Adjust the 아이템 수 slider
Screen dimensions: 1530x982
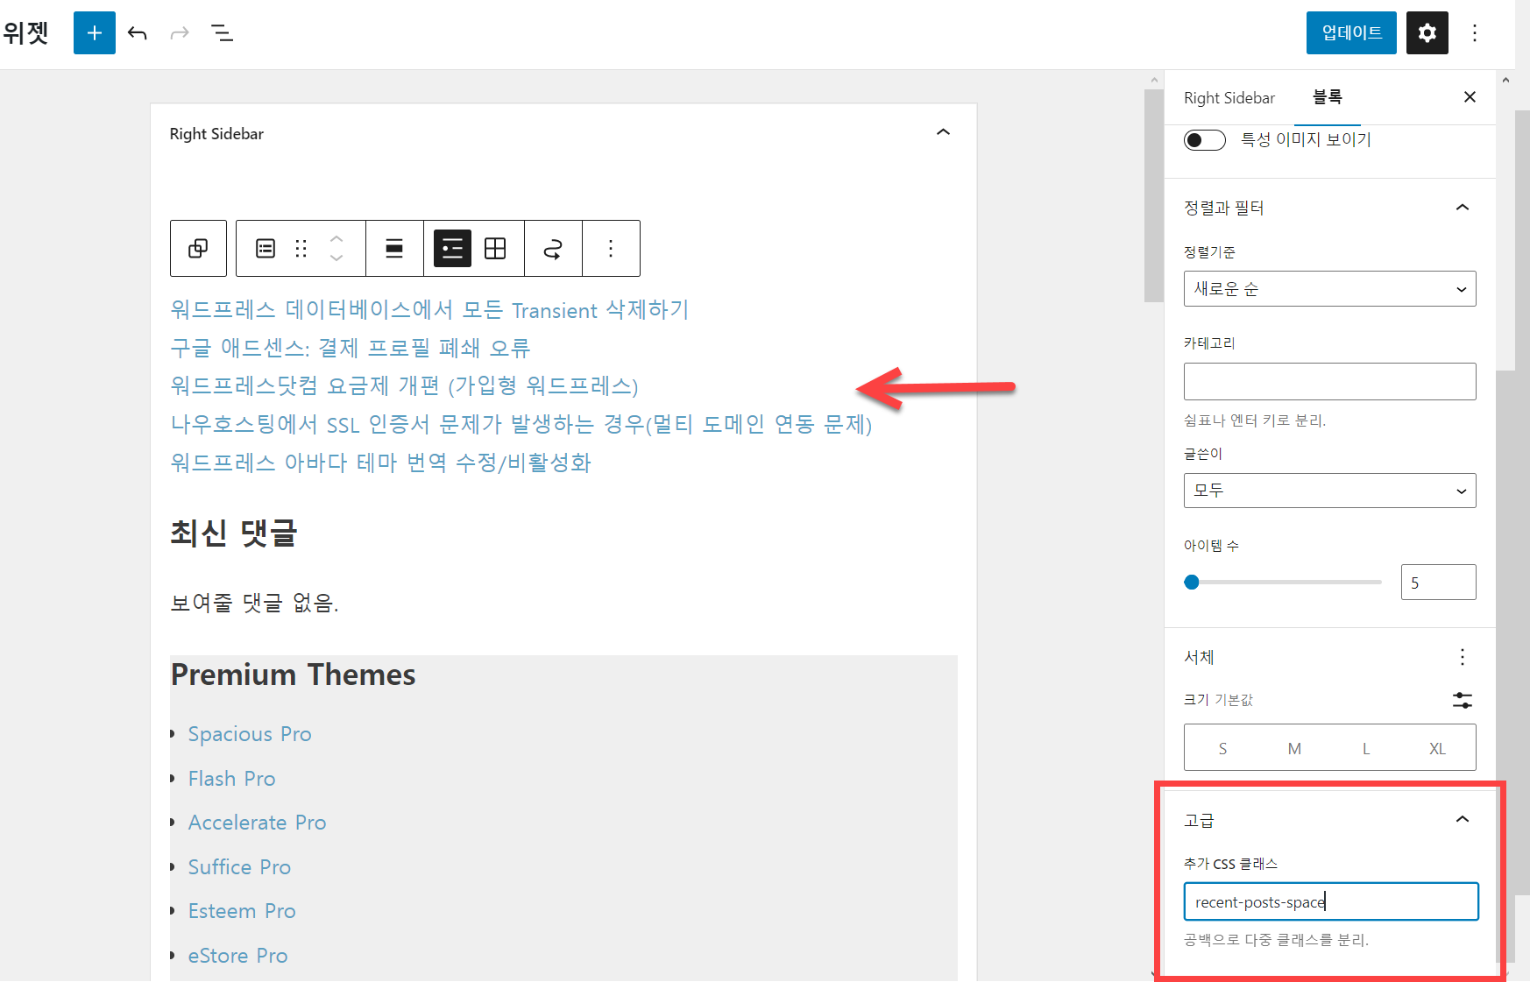[1192, 581]
